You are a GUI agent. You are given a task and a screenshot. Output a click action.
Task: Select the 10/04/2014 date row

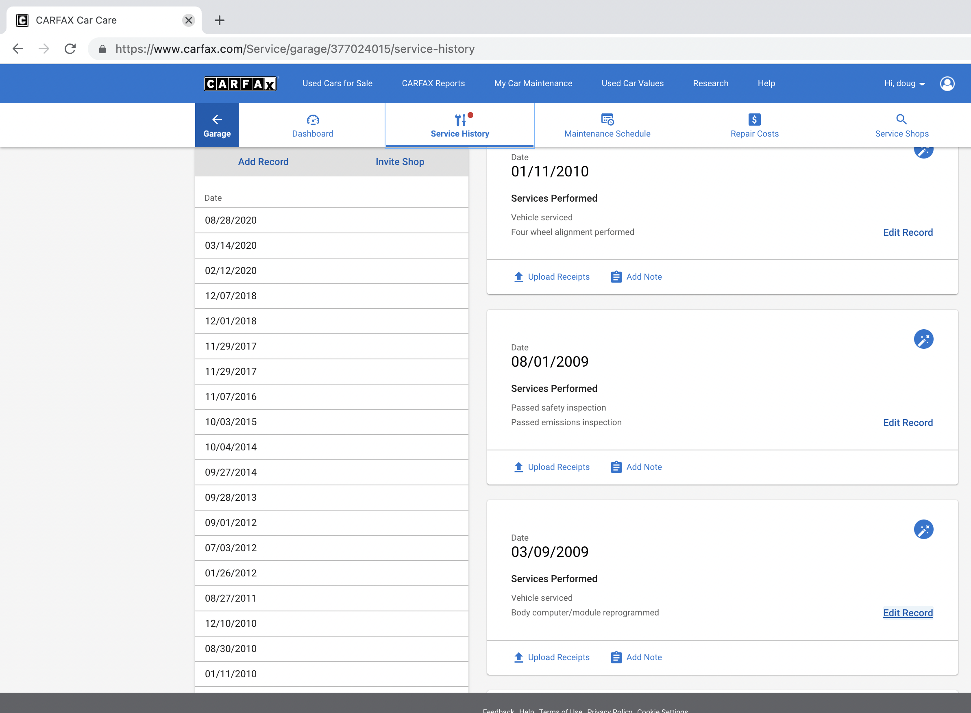(x=331, y=447)
